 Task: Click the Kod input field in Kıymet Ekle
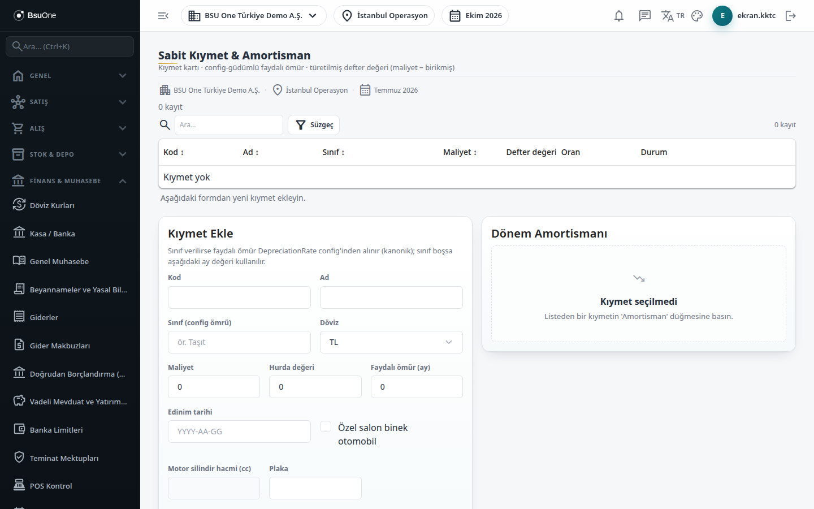[239, 297]
